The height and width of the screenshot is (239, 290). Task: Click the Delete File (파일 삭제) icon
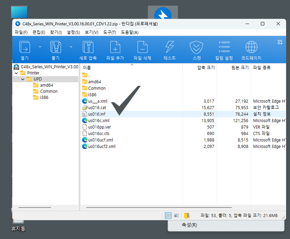coord(142,47)
